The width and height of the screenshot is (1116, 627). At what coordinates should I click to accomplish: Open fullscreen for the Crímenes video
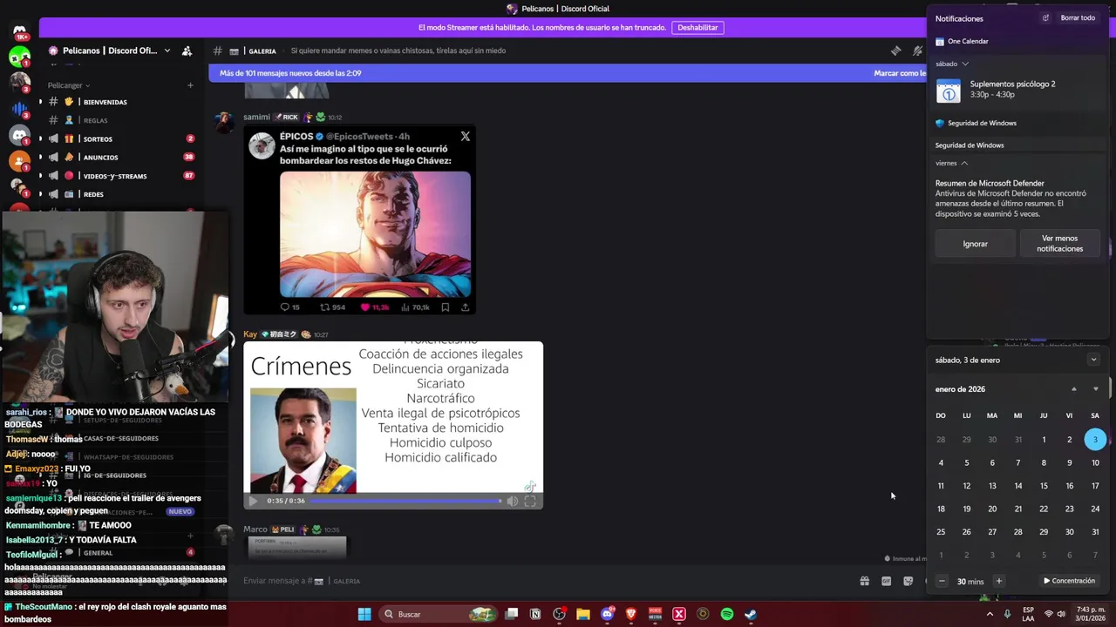(x=530, y=501)
